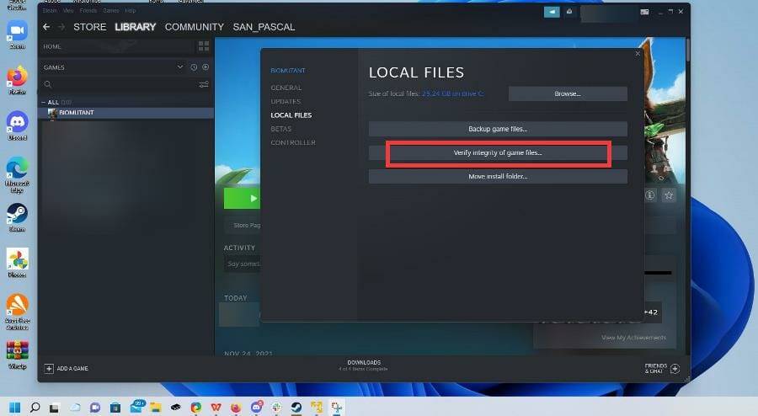Click Add a Game plus icon
Screen dimensions: 758x416
(x=49, y=369)
